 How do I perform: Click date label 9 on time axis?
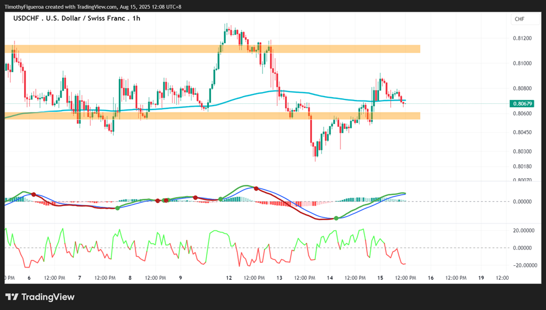click(180, 278)
